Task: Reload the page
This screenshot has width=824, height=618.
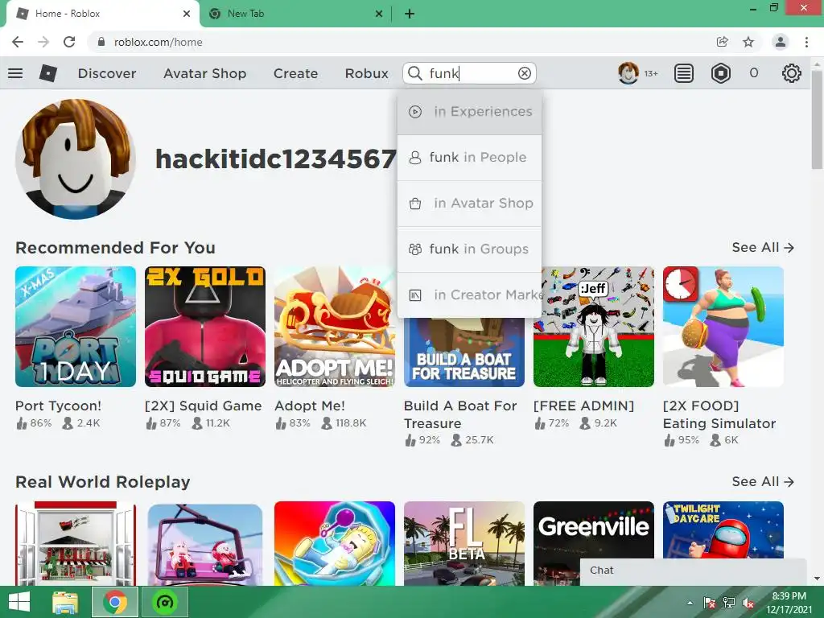Action: 69,42
